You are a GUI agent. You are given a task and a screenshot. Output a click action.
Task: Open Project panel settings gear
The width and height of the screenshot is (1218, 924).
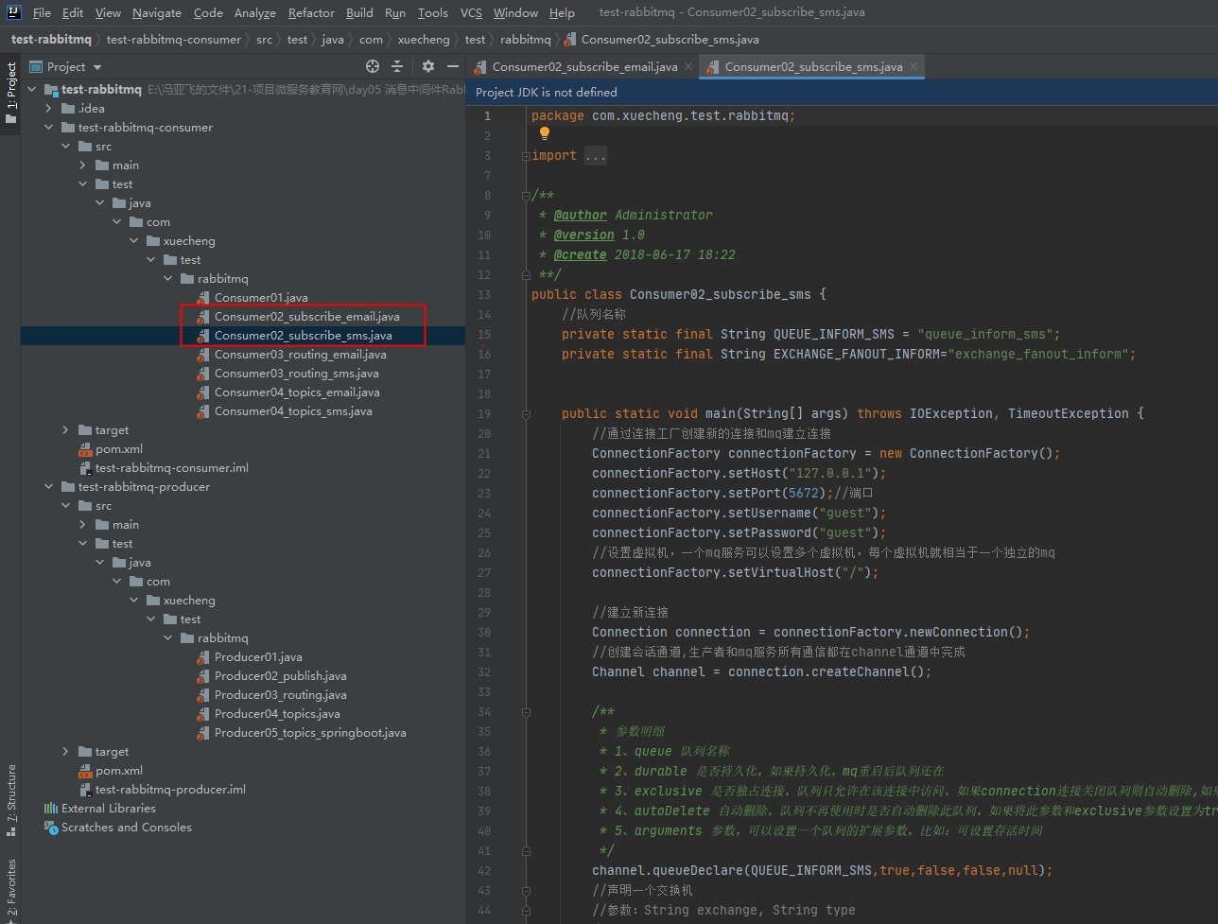tap(428, 66)
